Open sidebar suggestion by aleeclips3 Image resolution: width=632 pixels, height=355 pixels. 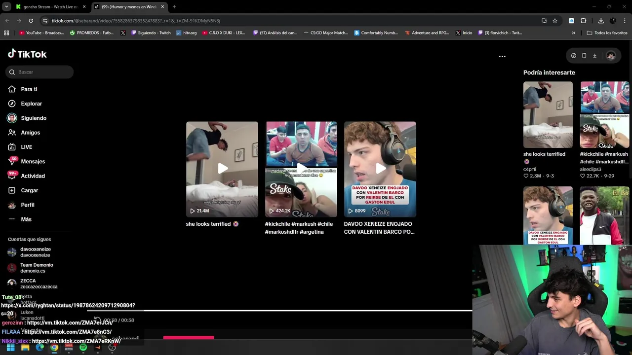tap(604, 114)
